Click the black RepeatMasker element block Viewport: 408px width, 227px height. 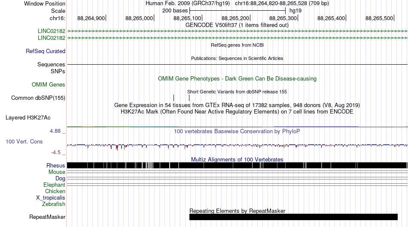coord(293,217)
